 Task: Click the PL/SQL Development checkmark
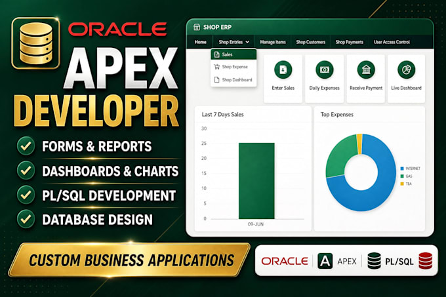click(26, 195)
